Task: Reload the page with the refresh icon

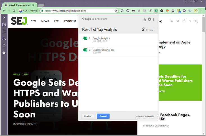Action: tap(14, 11)
